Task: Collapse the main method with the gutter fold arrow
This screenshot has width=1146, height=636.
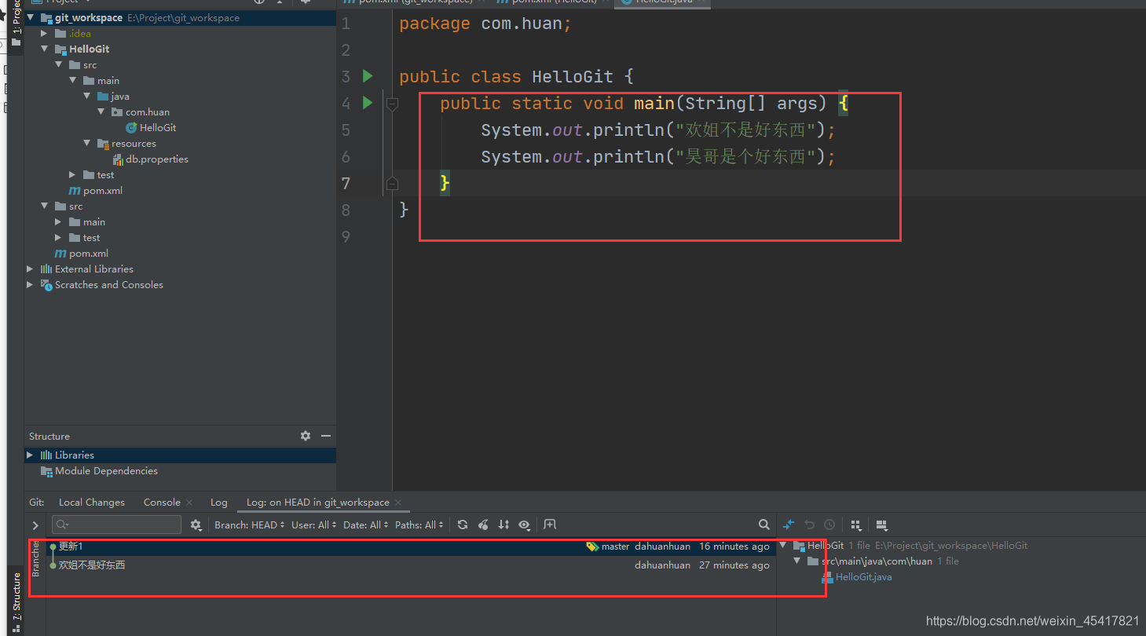Action: coord(392,103)
